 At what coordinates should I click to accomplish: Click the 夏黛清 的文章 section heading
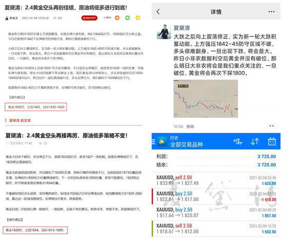(20, 120)
